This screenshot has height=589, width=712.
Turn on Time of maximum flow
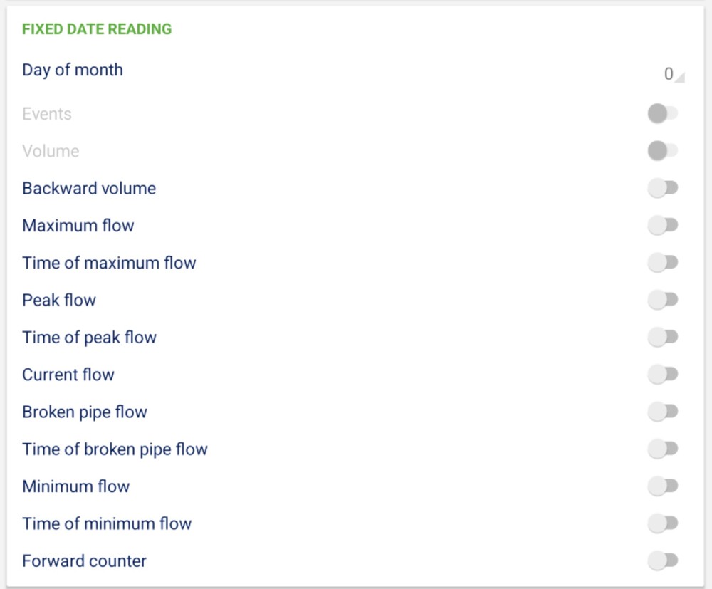point(663,262)
